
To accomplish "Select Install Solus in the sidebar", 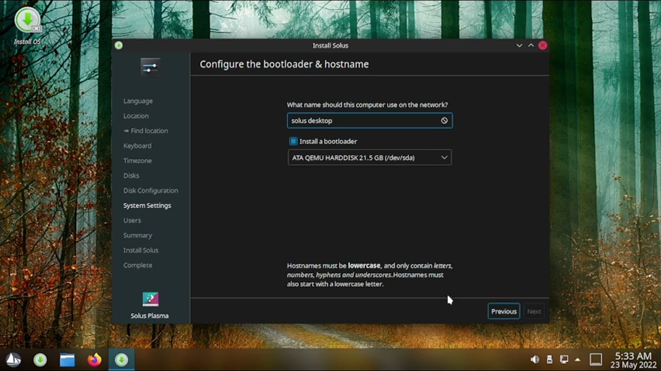I will (x=141, y=250).
